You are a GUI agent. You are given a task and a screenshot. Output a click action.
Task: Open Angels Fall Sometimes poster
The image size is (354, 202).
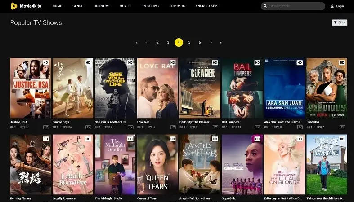(200, 164)
